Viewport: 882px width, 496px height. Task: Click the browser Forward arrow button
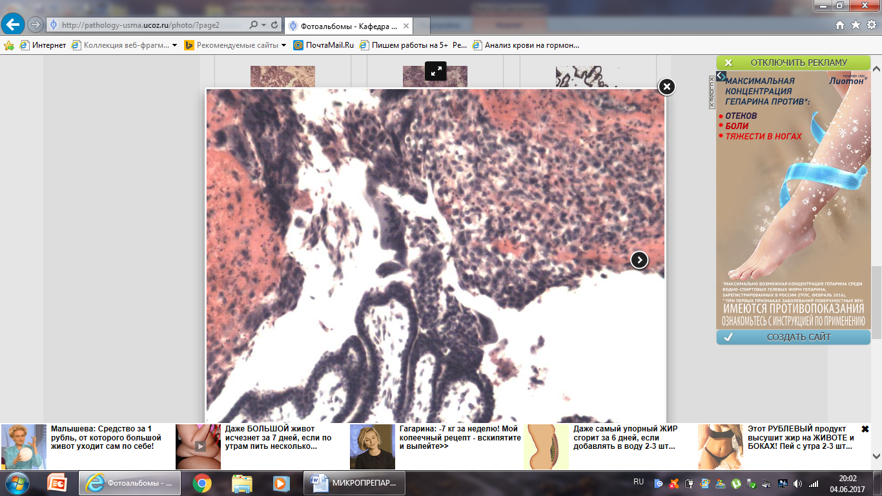tap(36, 25)
